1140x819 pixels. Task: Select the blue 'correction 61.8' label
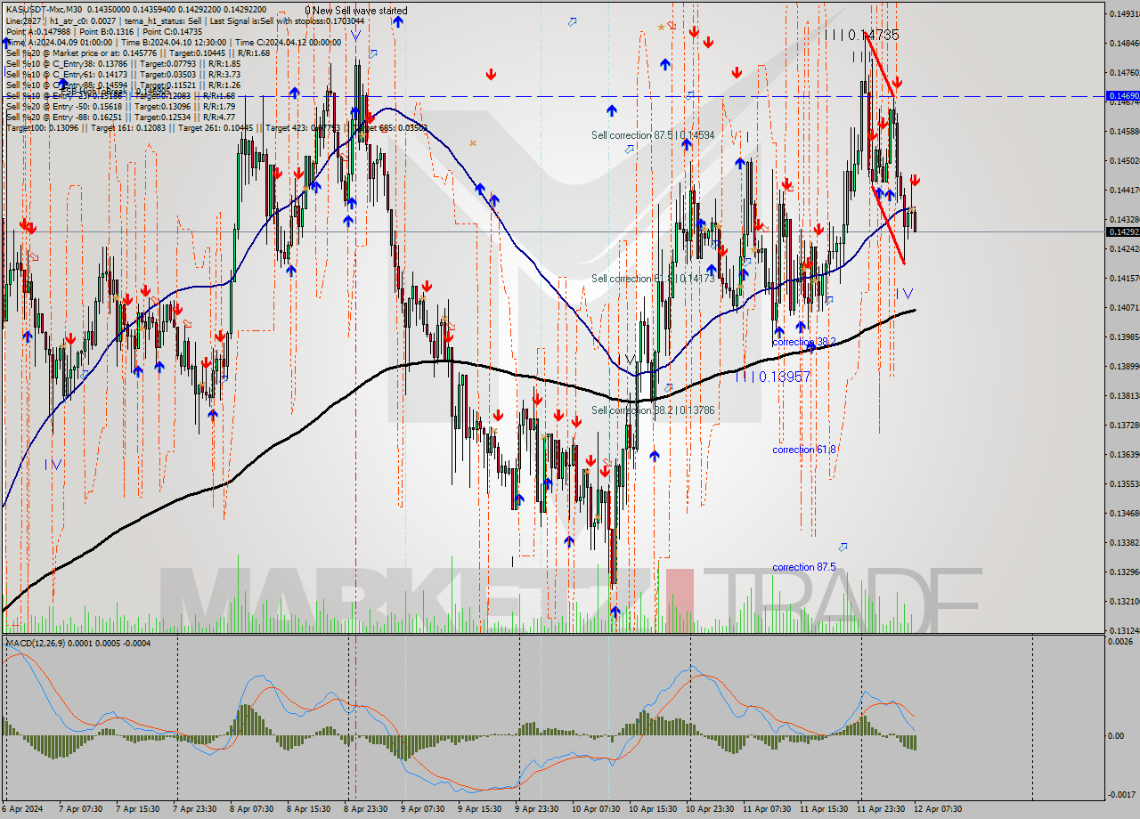coord(804,450)
